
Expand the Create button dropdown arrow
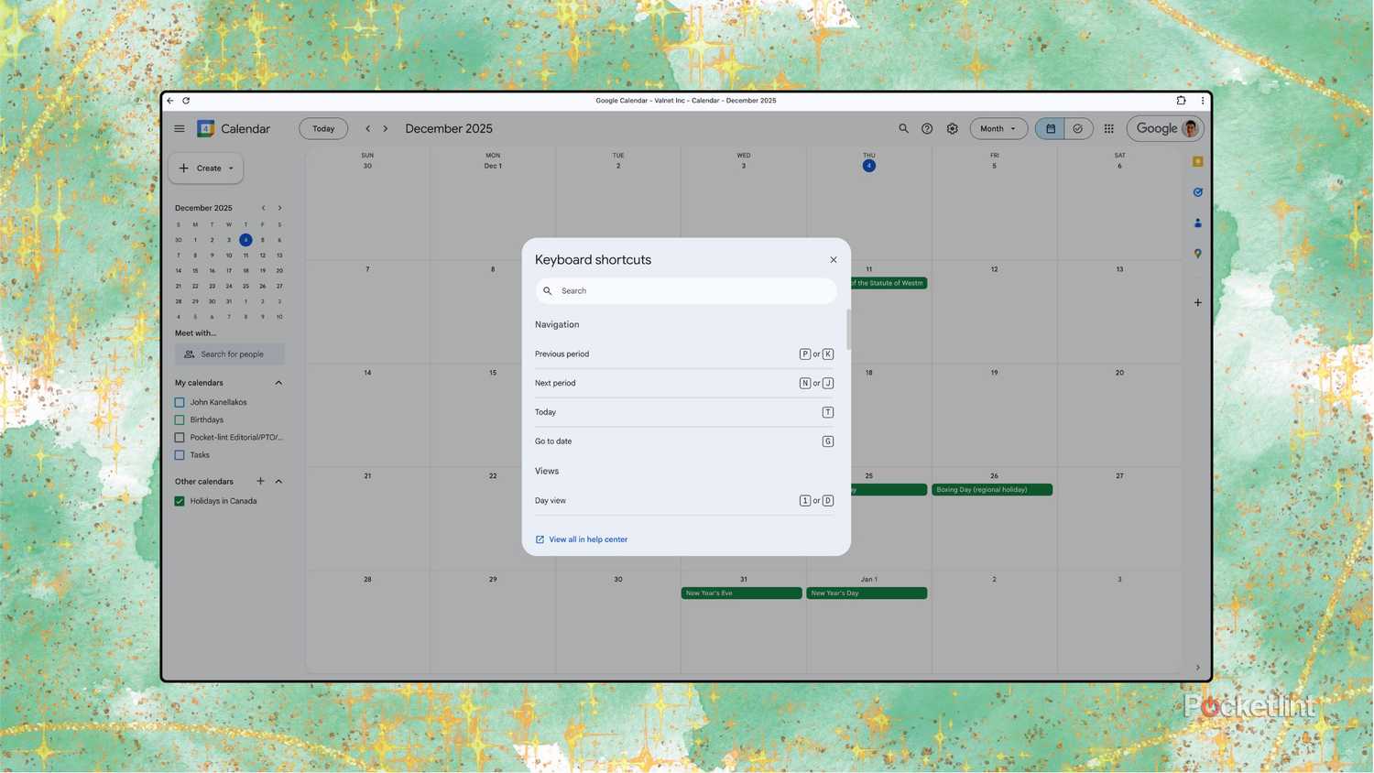[x=231, y=168]
